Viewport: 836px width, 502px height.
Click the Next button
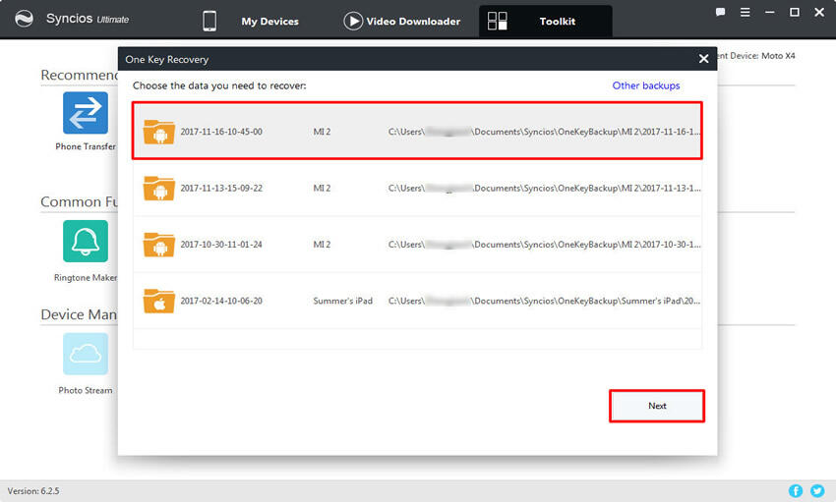(657, 406)
